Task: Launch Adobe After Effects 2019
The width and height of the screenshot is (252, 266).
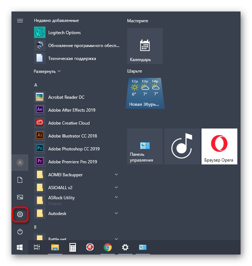Action: (x=72, y=110)
